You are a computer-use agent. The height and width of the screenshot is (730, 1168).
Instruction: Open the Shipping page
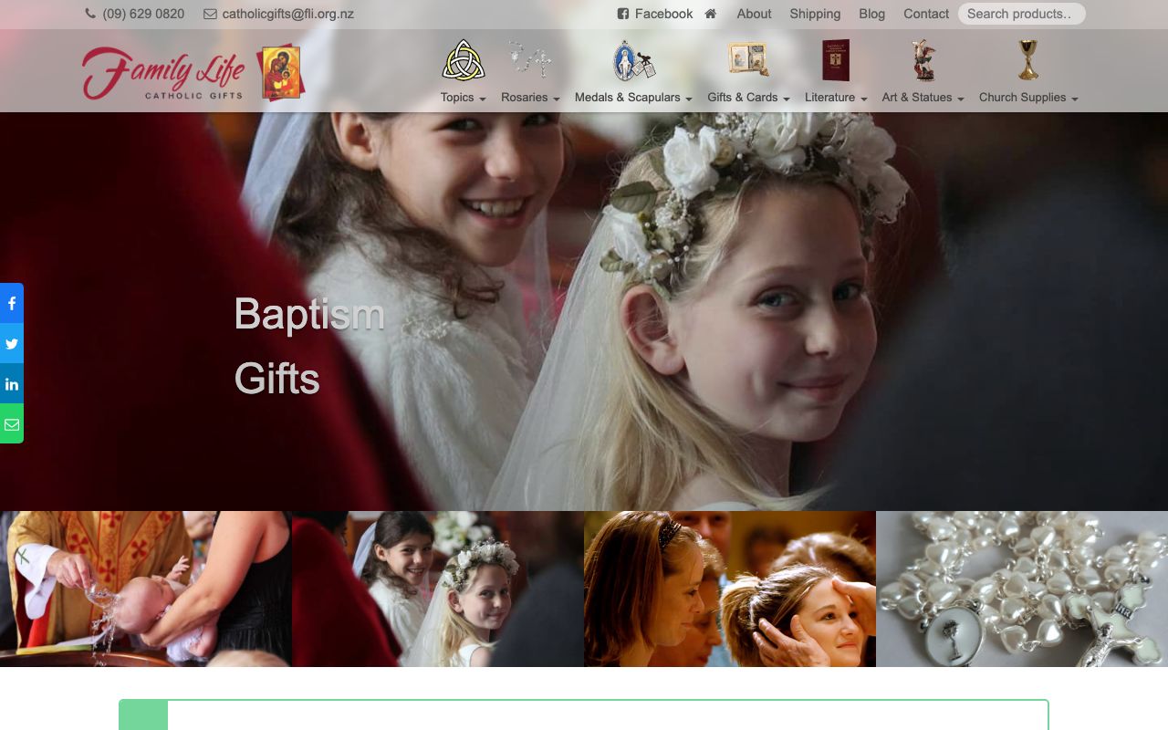tap(815, 14)
